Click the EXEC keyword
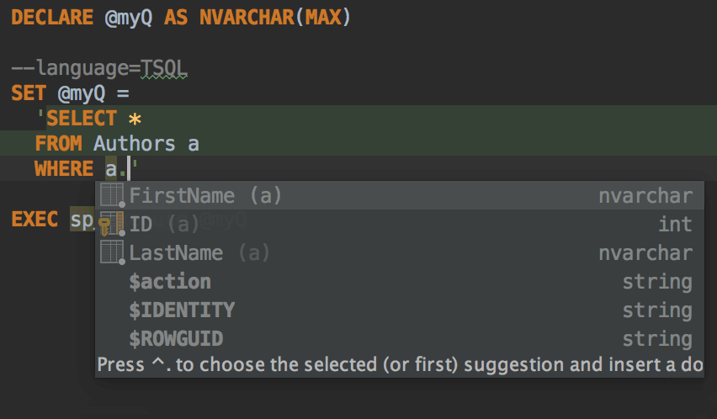Screen dimensions: 717x419 [35, 220]
